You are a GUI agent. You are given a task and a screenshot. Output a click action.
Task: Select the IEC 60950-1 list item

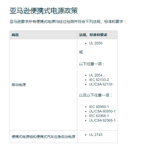(99, 107)
